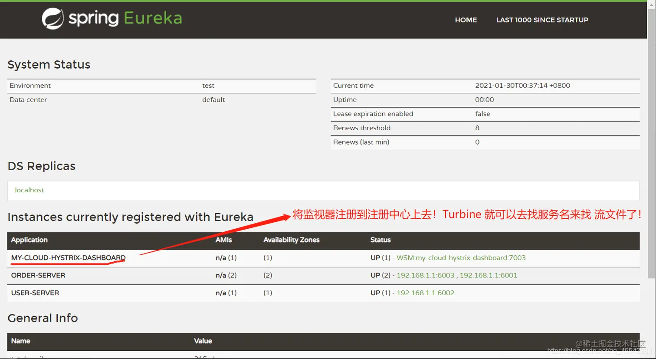Click the renews threshold value 8
Image resolution: width=656 pixels, height=359 pixels.
477,128
